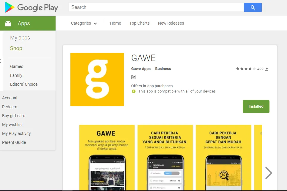Click the reviewer person icon next to 422

coord(267,69)
